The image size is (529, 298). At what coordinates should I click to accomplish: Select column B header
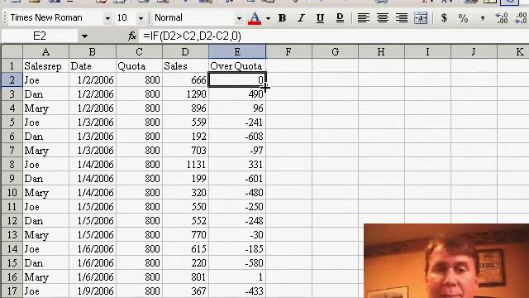point(93,51)
